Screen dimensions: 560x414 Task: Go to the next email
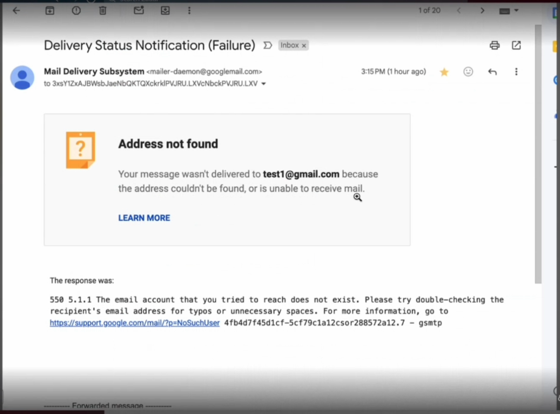482,11
